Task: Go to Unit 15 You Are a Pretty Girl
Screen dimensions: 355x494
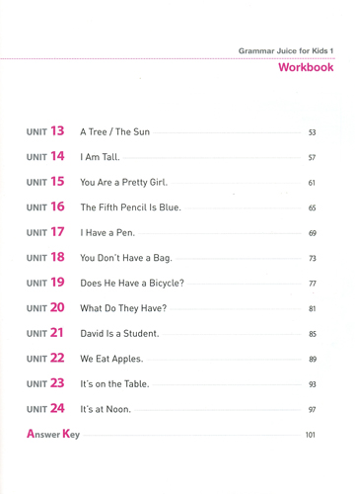Action: point(171,182)
